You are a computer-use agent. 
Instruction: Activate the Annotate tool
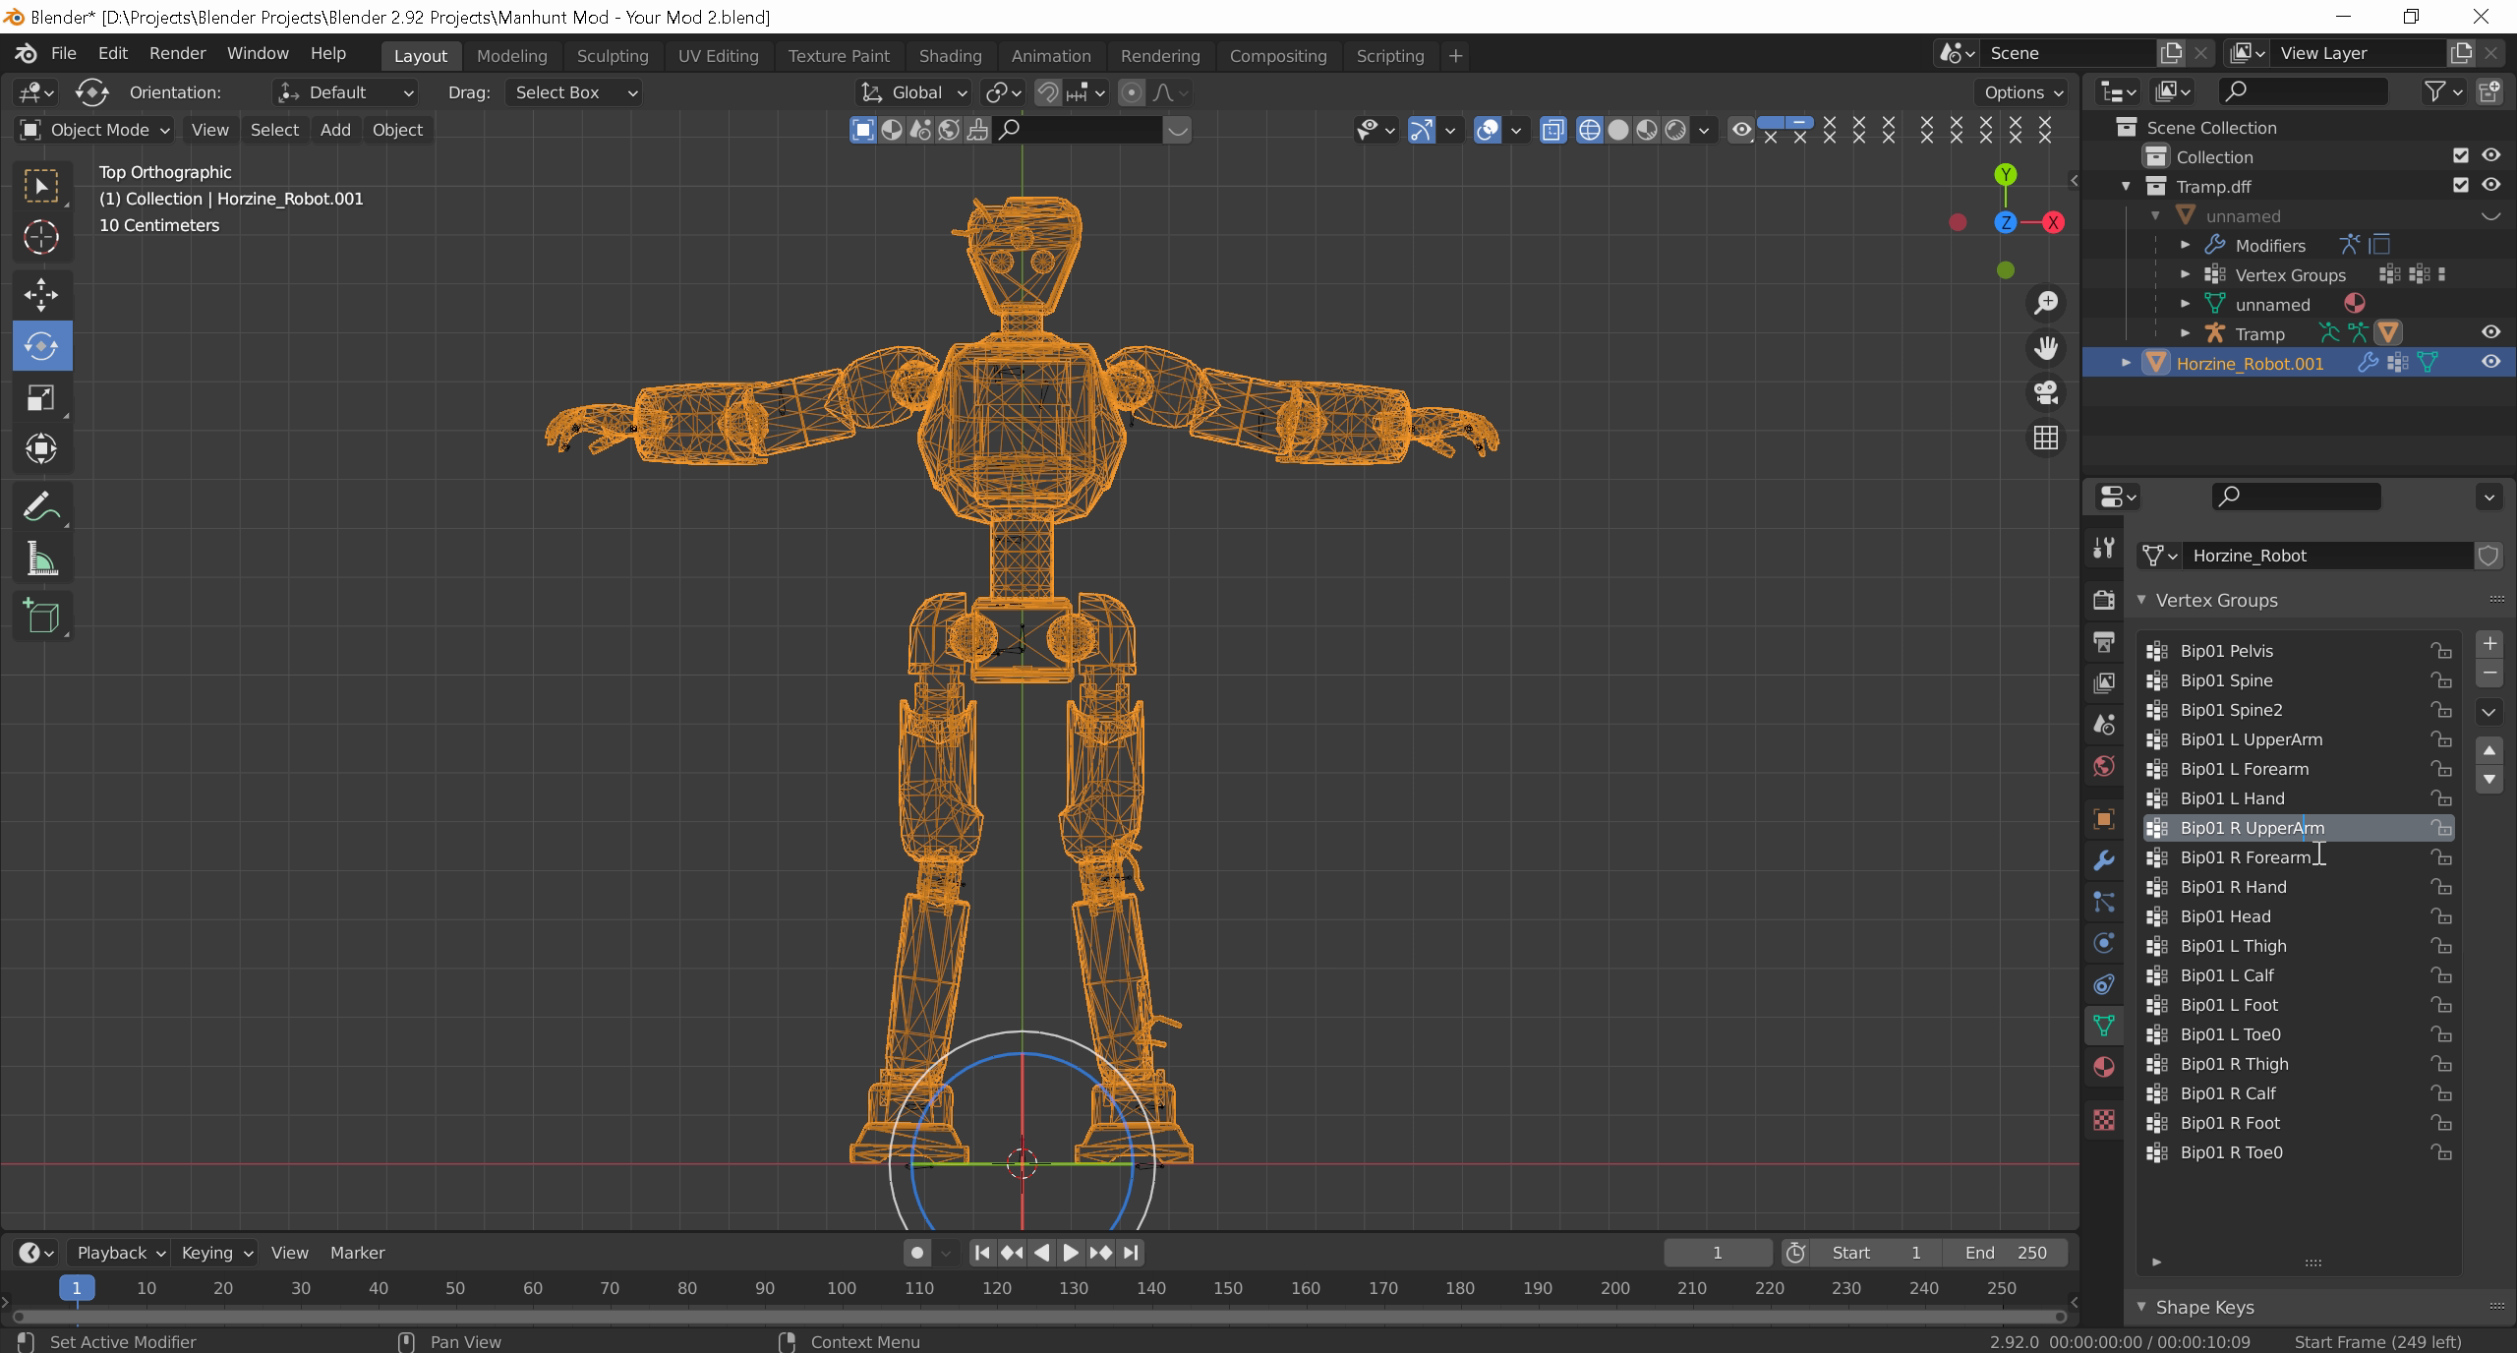[41, 507]
